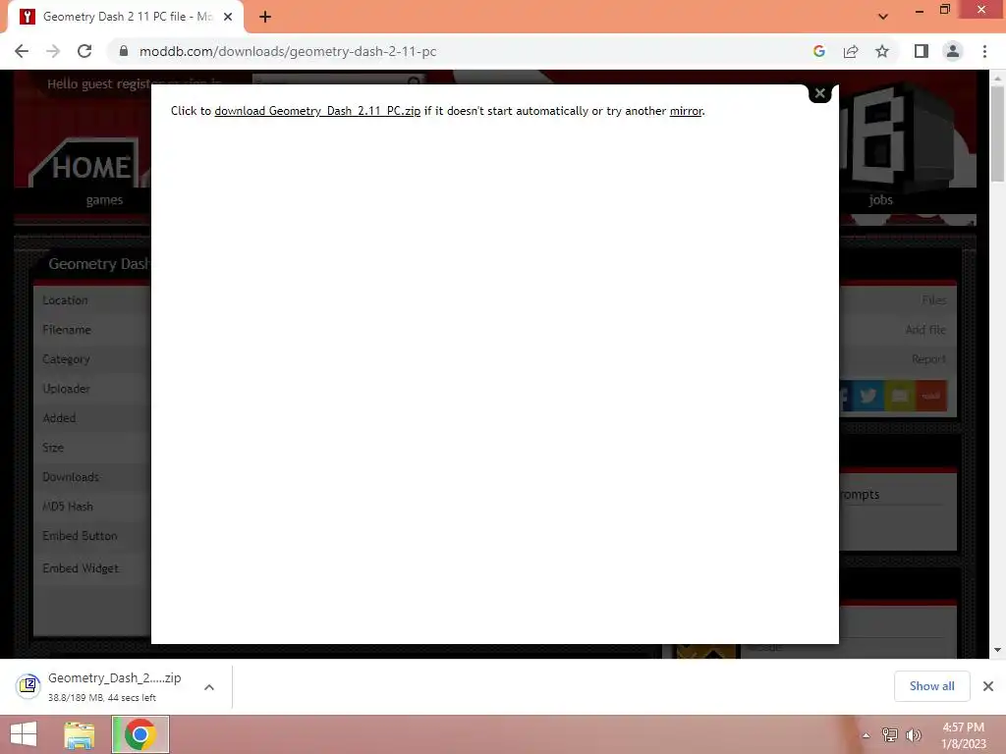1006x754 pixels.
Task: Select the Uploader row label
Action: pyautogui.click(x=66, y=389)
